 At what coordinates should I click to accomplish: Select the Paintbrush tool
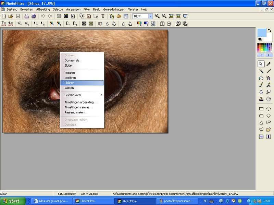coord(261,85)
